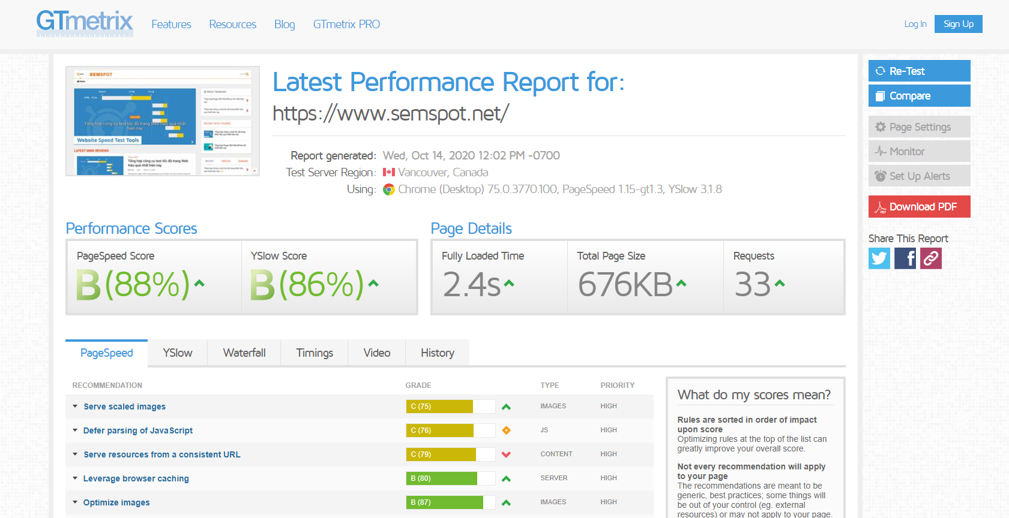Switch to the YSlow tab

178,353
